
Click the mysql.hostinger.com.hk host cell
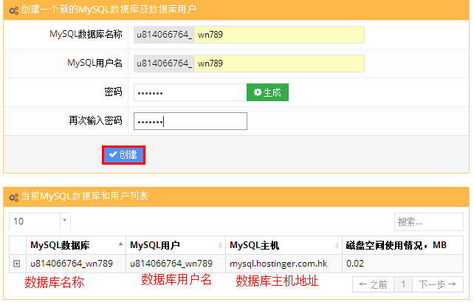(x=284, y=263)
